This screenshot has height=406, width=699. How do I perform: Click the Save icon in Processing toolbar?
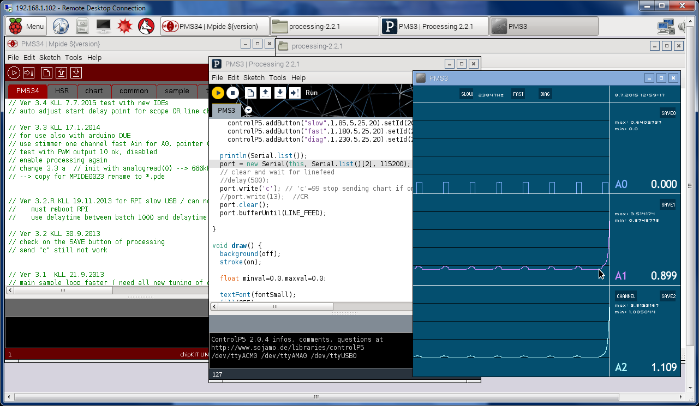280,93
